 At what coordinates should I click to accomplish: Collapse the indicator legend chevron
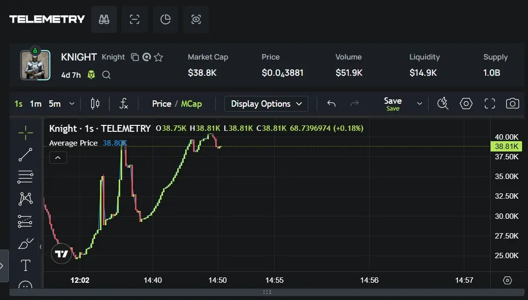click(58, 158)
